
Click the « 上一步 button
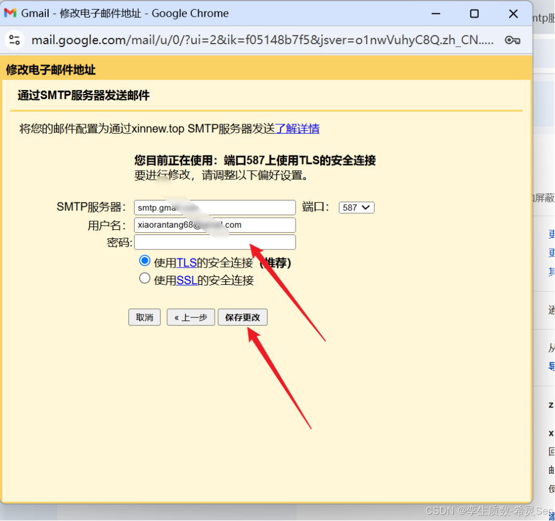[190, 317]
